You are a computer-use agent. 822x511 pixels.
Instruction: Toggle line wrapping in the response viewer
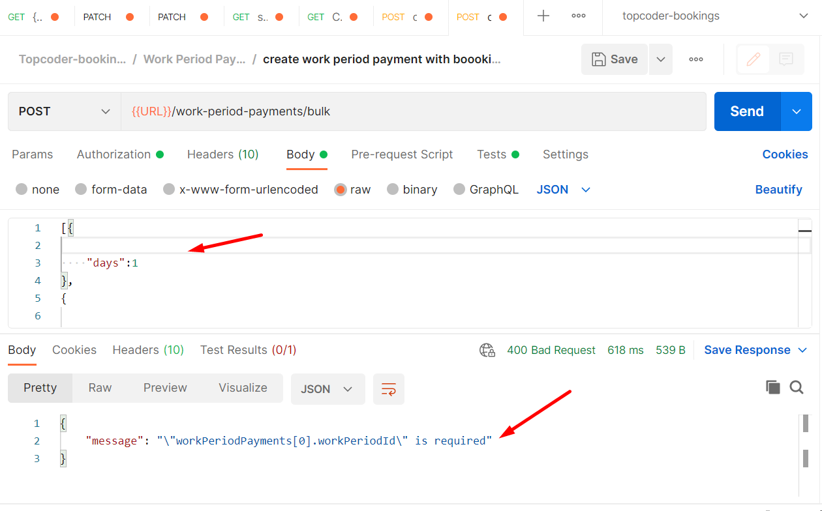coord(389,388)
